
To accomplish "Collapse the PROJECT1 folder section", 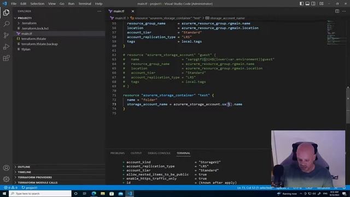I will (x=59, y=18).
